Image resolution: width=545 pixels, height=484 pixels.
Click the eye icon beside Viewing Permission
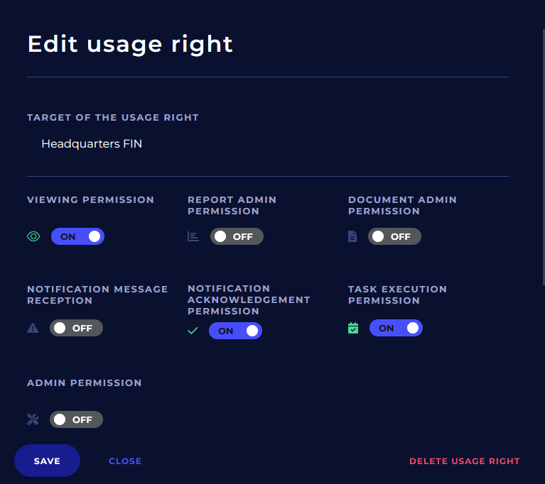pos(33,236)
